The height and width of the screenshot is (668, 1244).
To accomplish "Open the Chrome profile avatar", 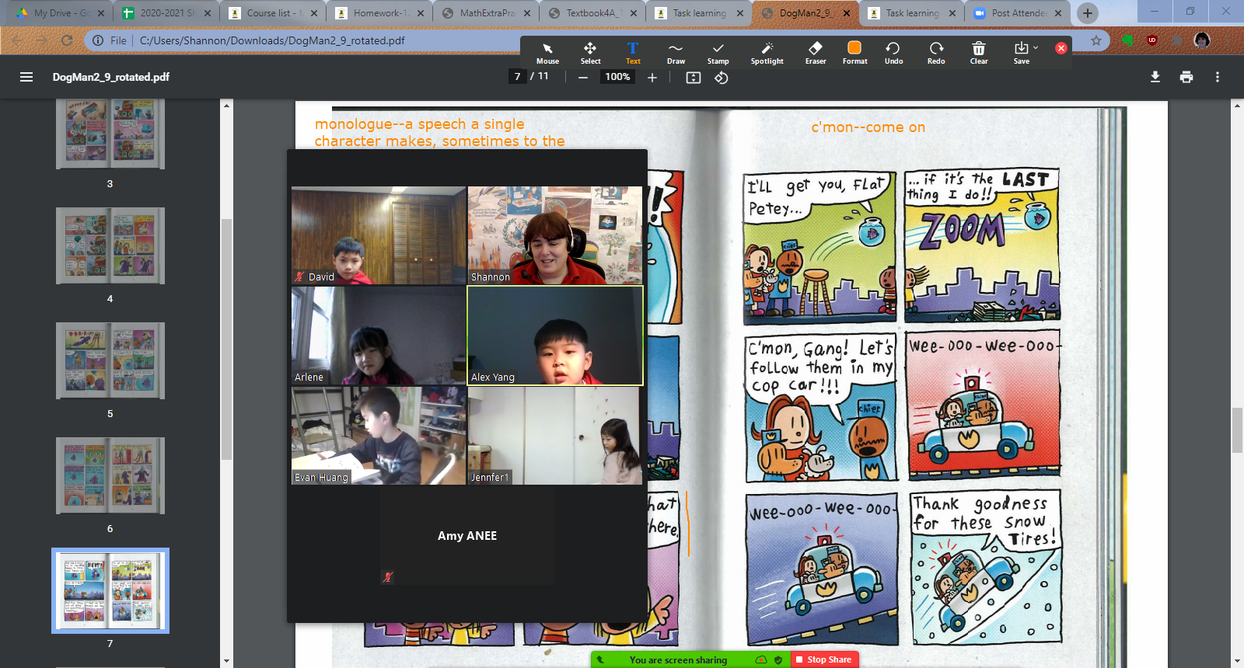I will click(x=1202, y=40).
